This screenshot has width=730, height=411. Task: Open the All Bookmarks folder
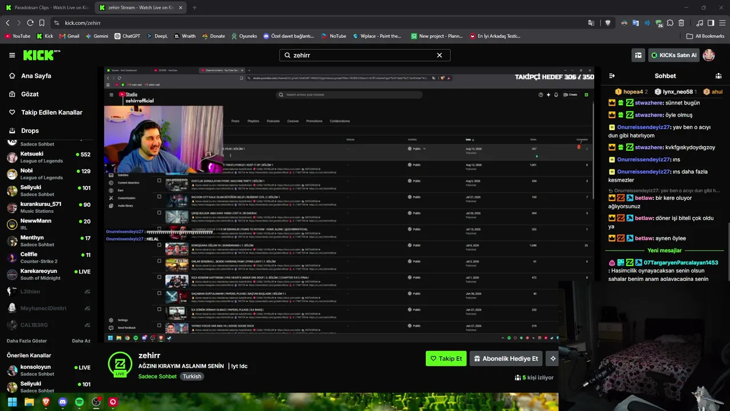point(705,36)
